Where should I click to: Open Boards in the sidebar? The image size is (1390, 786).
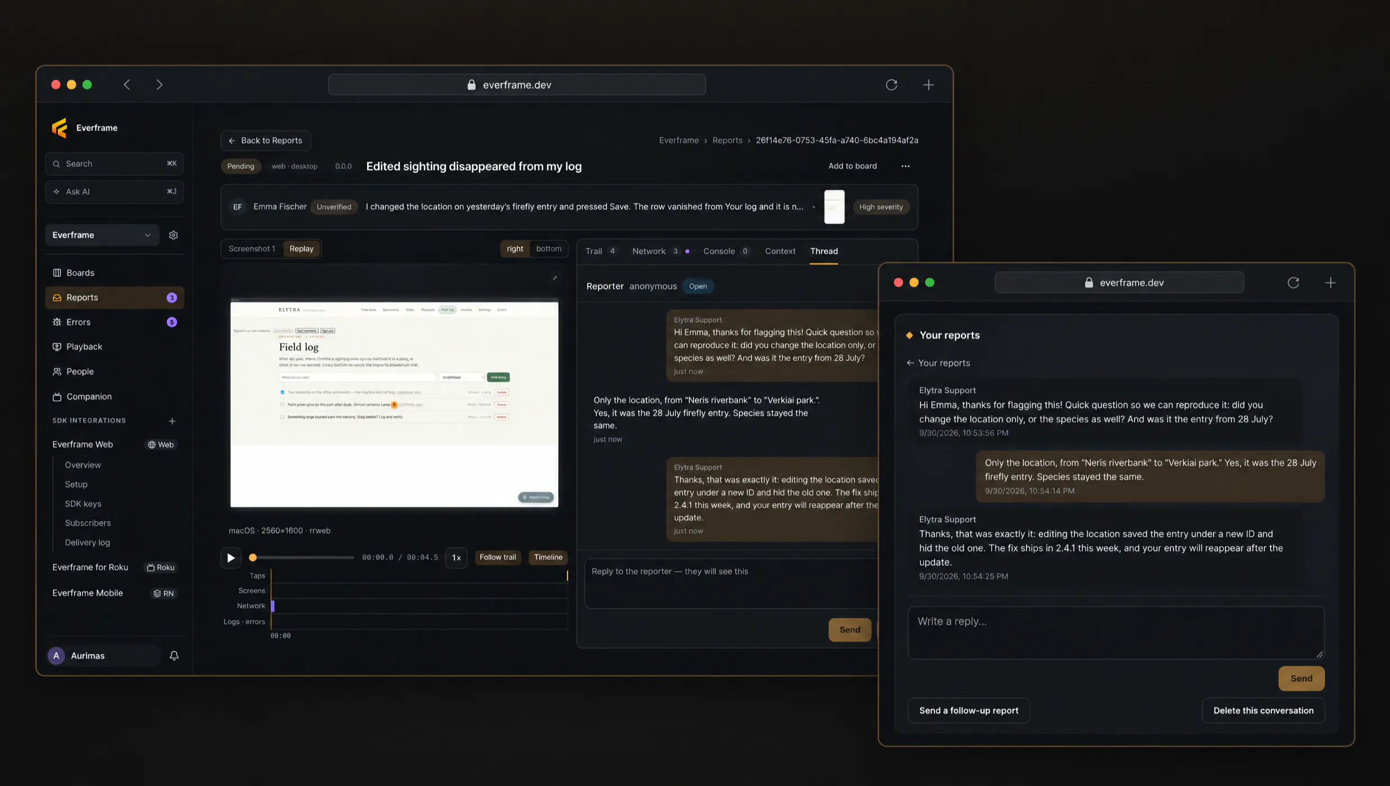point(115,273)
